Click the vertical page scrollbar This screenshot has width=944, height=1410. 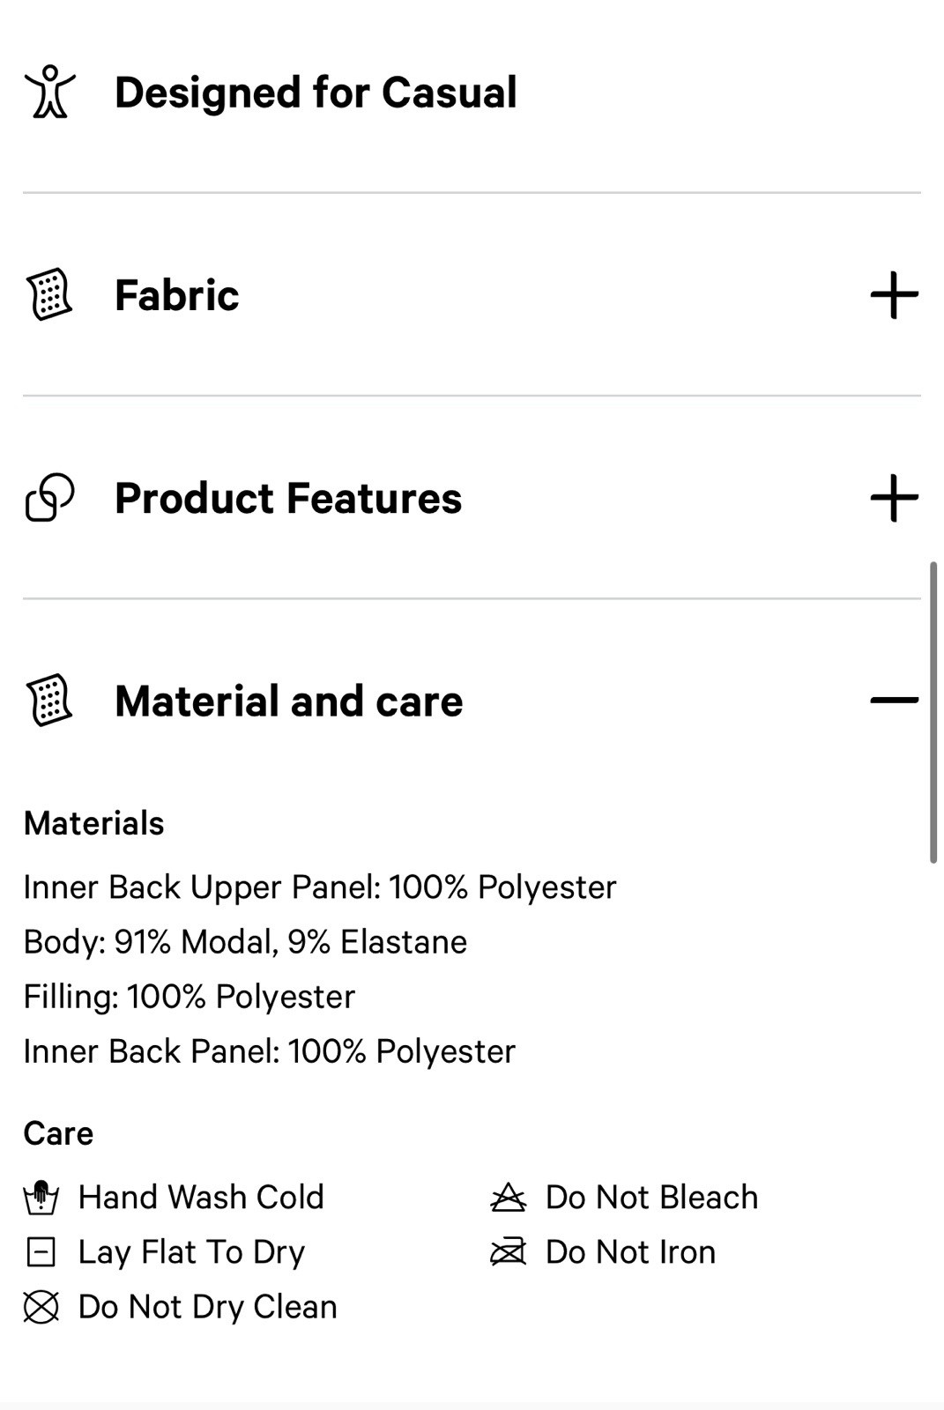coord(933,712)
